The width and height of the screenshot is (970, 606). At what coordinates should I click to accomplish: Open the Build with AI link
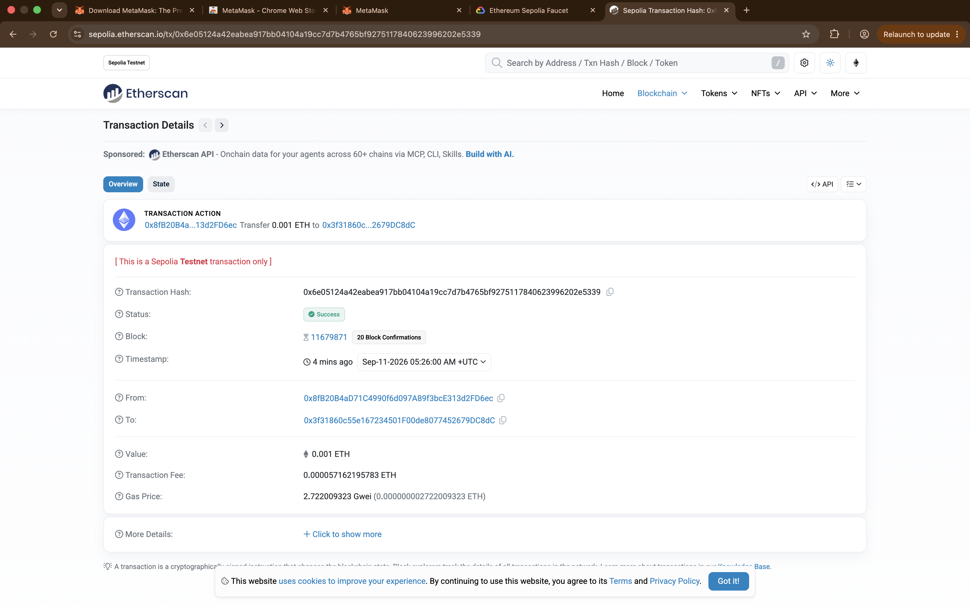pos(489,154)
